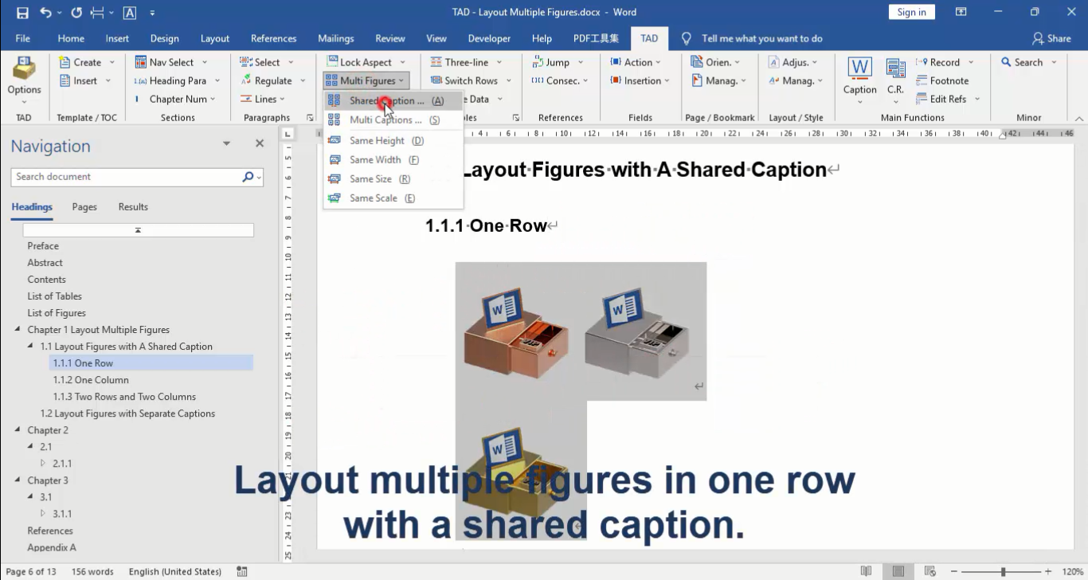
Task: Select Shared Caption menu entry
Action: 393,101
